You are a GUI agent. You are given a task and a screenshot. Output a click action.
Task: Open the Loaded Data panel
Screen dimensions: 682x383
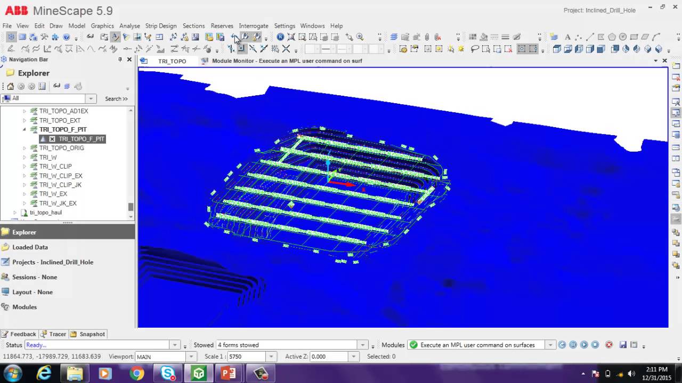pyautogui.click(x=67, y=247)
